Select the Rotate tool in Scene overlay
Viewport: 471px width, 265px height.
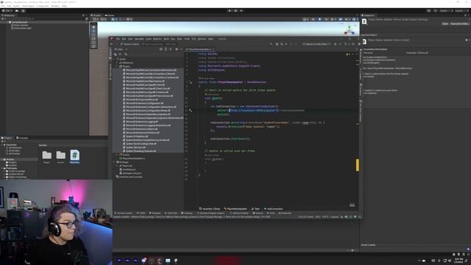click(93, 35)
